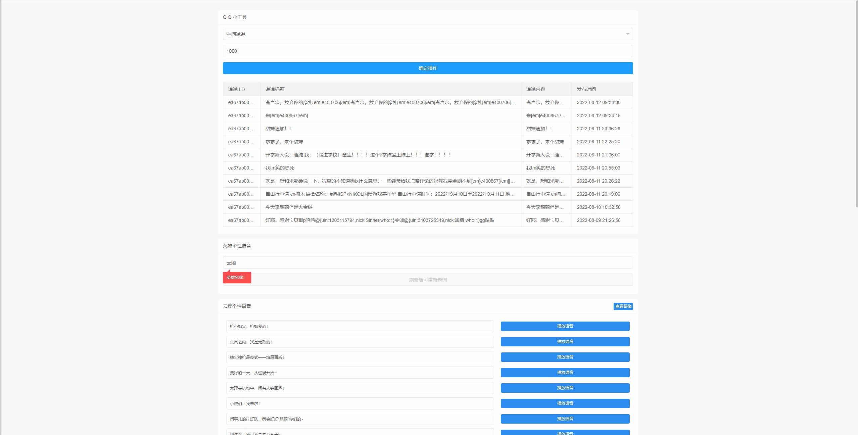The width and height of the screenshot is (858, 435).
Task: Select the 闹事儿的排好队 voice text box
Action: (x=360, y=419)
